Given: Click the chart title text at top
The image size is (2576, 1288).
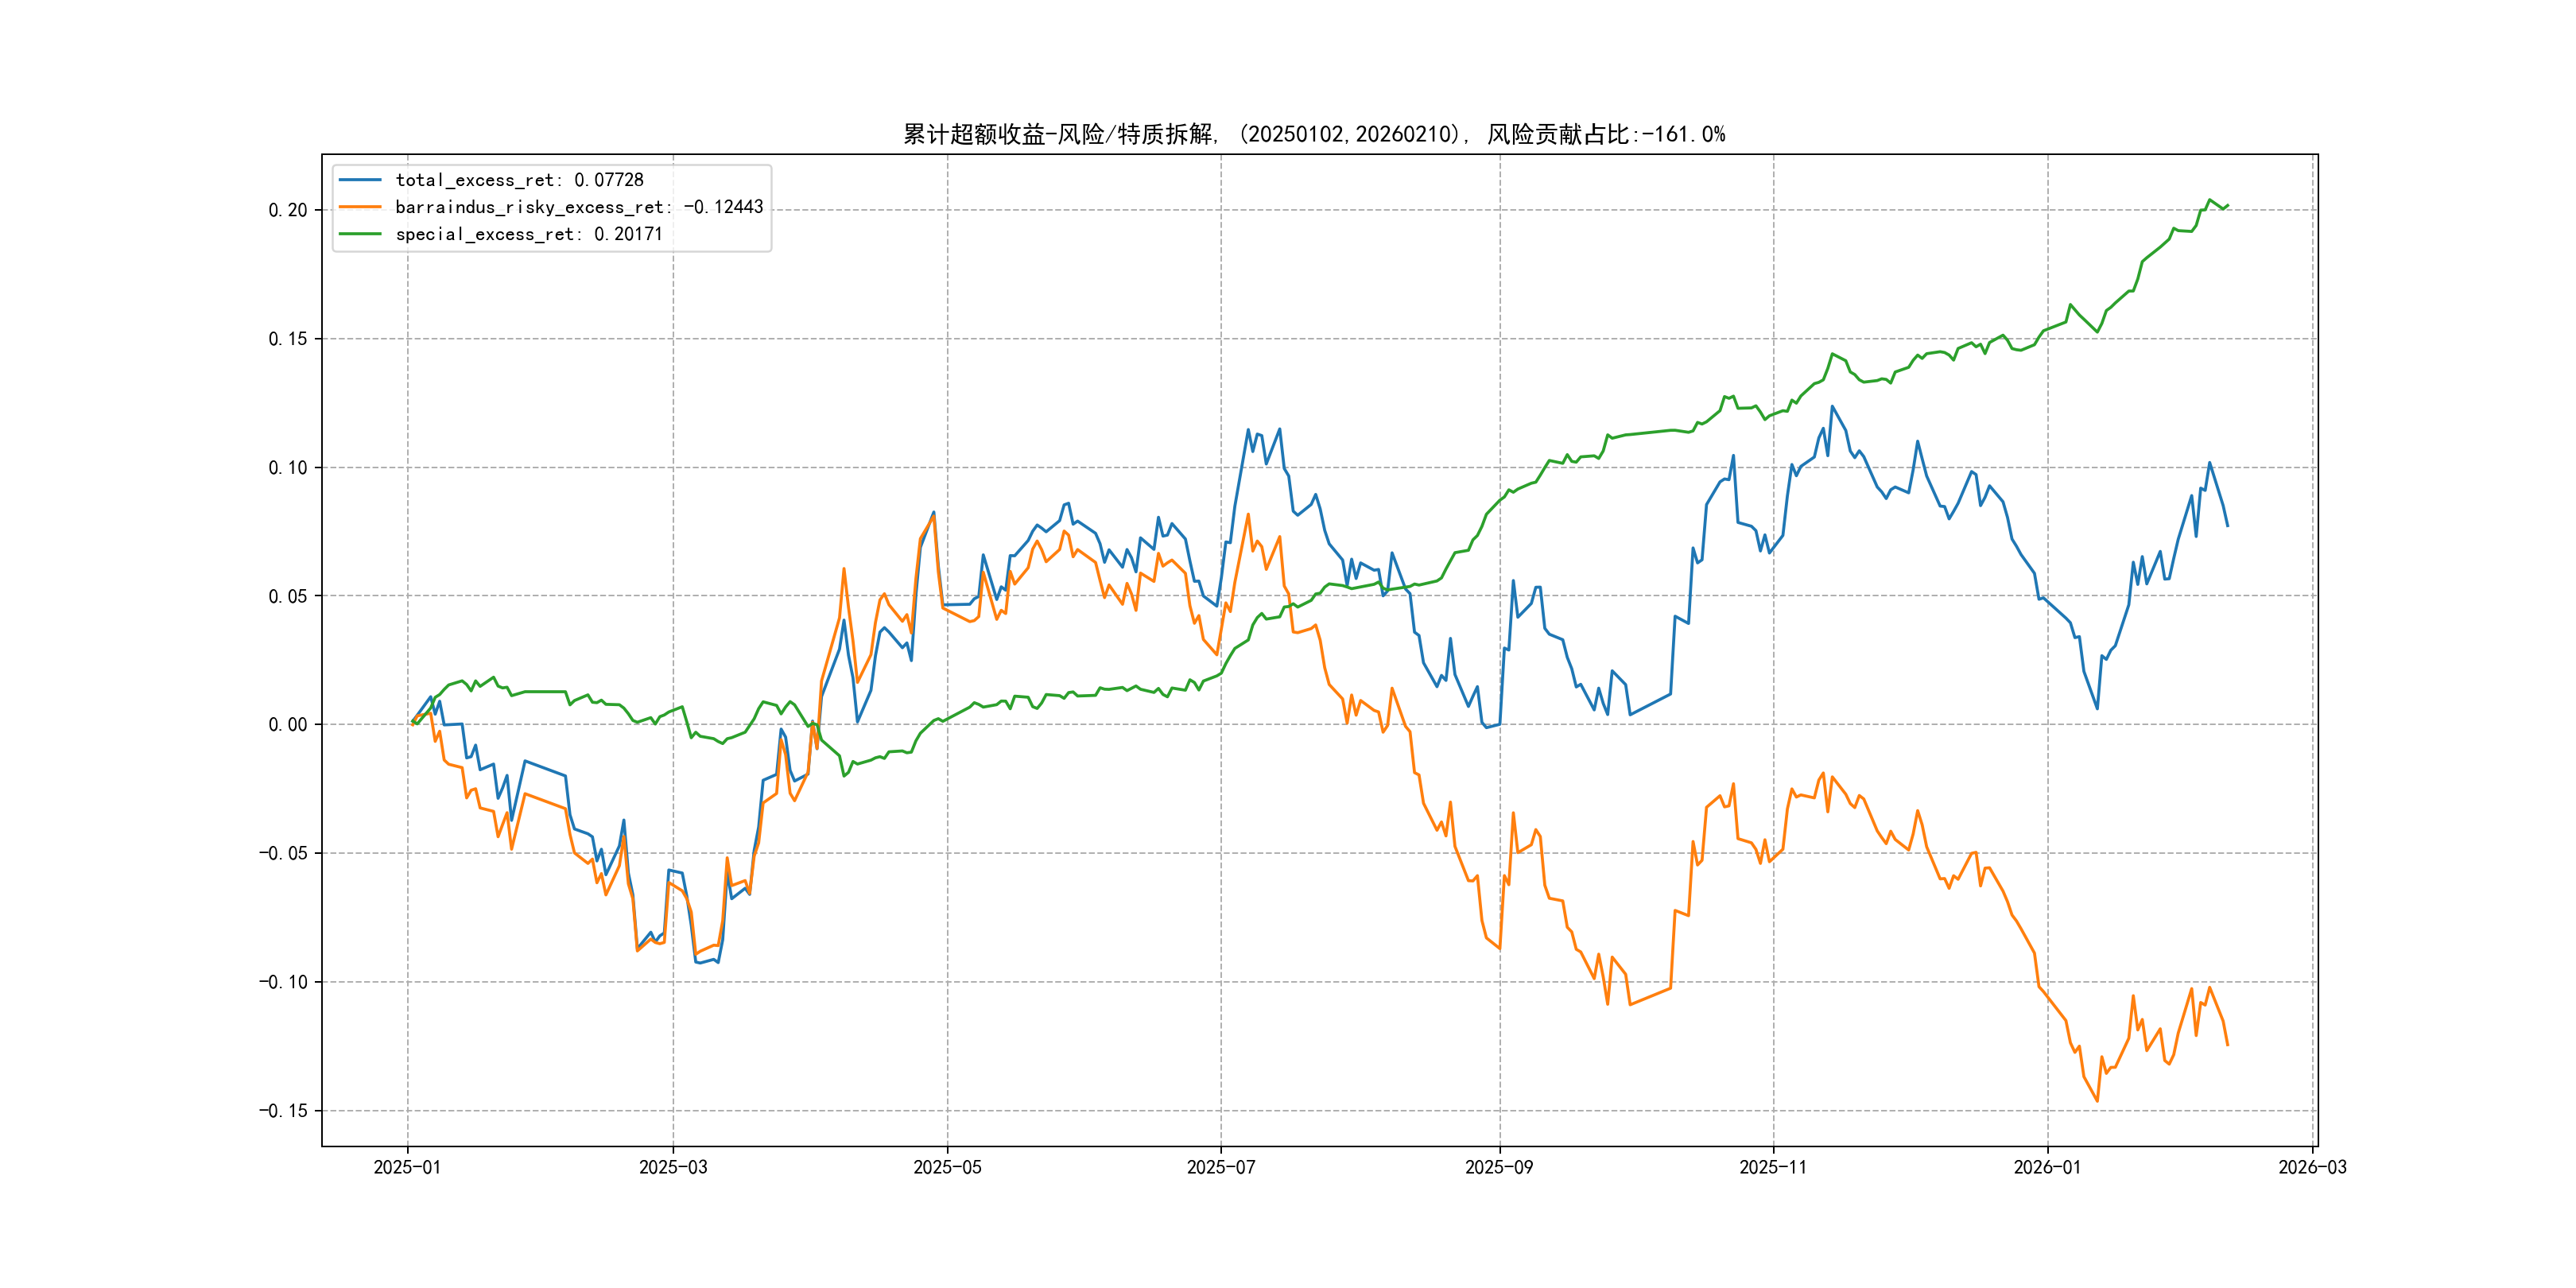Looking at the screenshot, I should point(1314,134).
